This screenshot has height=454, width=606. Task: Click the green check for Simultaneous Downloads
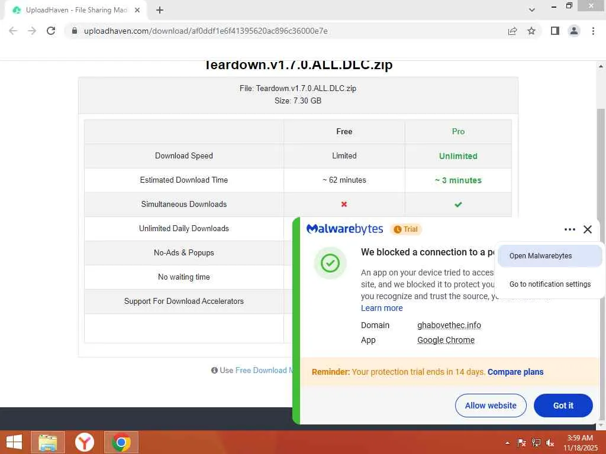click(458, 204)
